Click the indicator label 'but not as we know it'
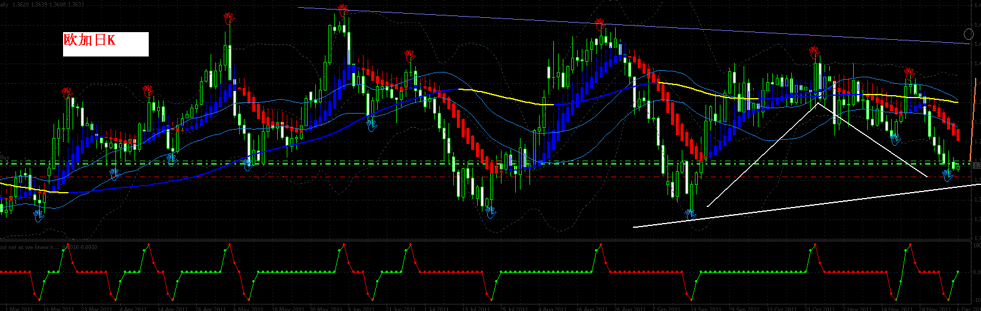 [x=30, y=247]
